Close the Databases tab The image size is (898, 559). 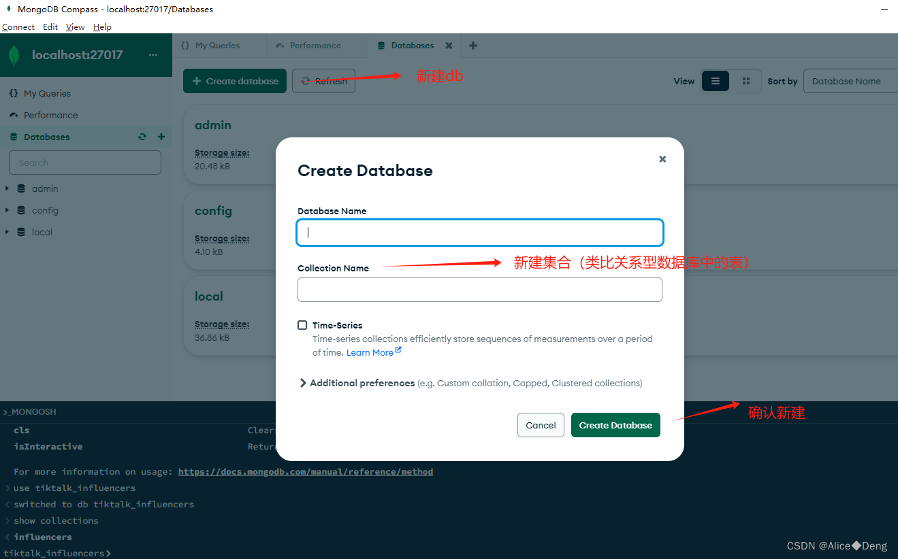pyautogui.click(x=448, y=46)
